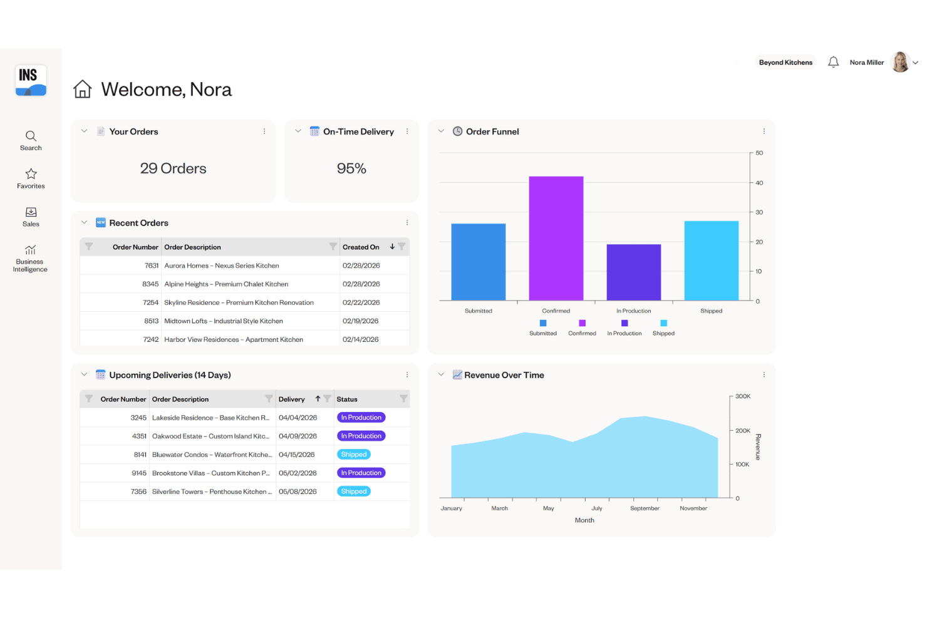
Task: Filter Upcoming Deliveries by Order Description
Action: click(269, 399)
